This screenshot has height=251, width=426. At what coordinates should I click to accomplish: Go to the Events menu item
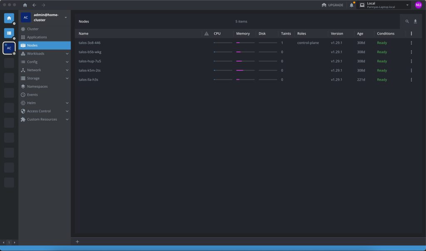(32, 95)
